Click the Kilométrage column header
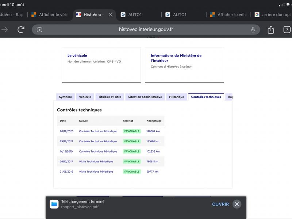Screen dimensions: 292x219 154,121
